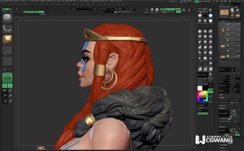The image size is (244, 151).
Task: Click the cube-shaped icon left of the green slider
Action: (x=157, y=10)
